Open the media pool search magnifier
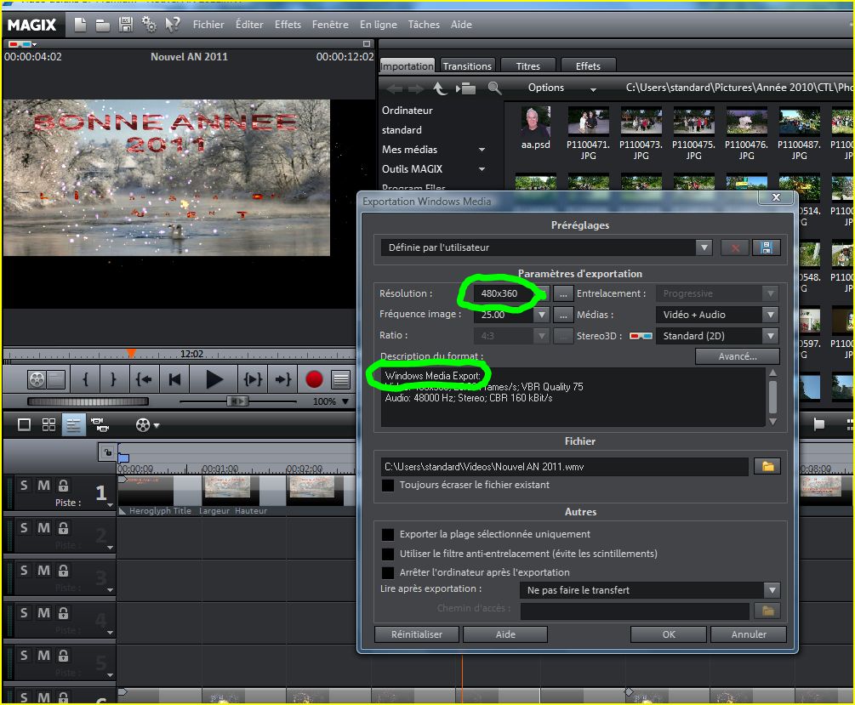 pos(494,88)
